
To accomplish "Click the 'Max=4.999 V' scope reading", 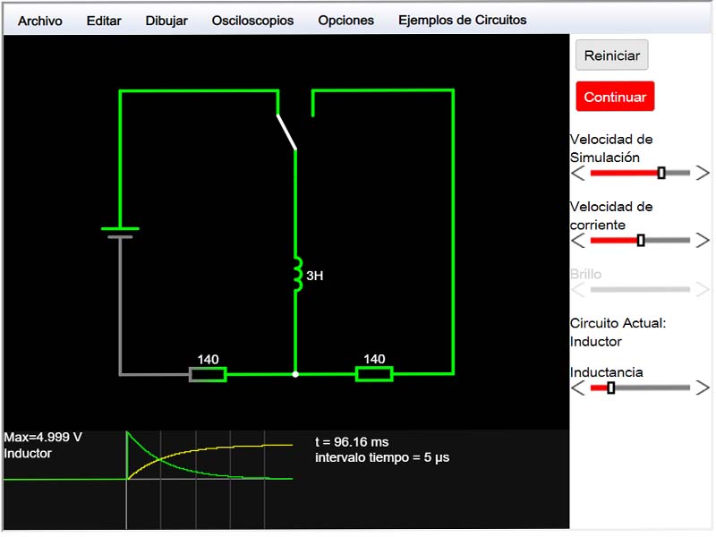I will pyautogui.click(x=43, y=438).
